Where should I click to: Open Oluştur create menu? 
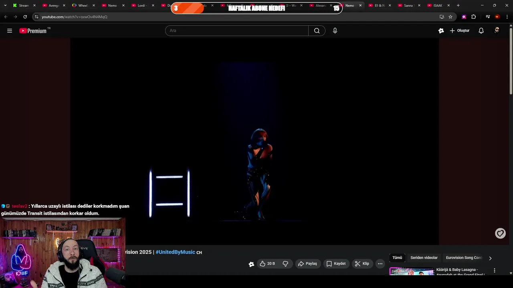tap(459, 31)
